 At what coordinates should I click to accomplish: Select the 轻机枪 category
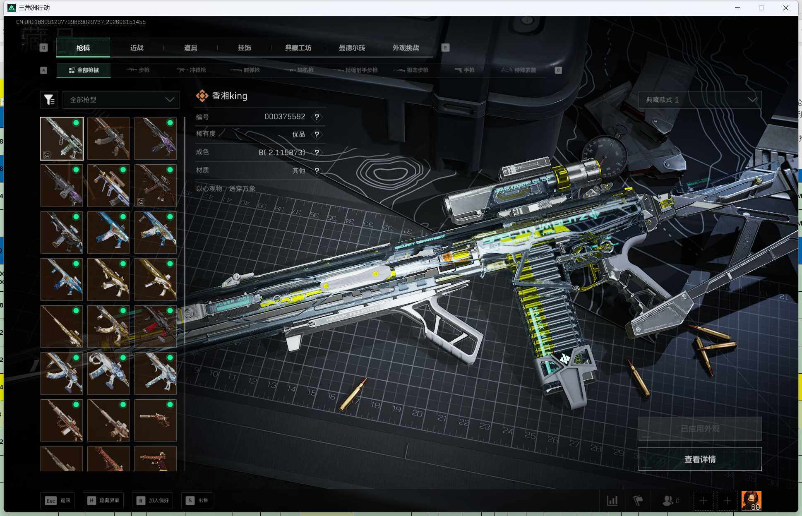(x=299, y=70)
